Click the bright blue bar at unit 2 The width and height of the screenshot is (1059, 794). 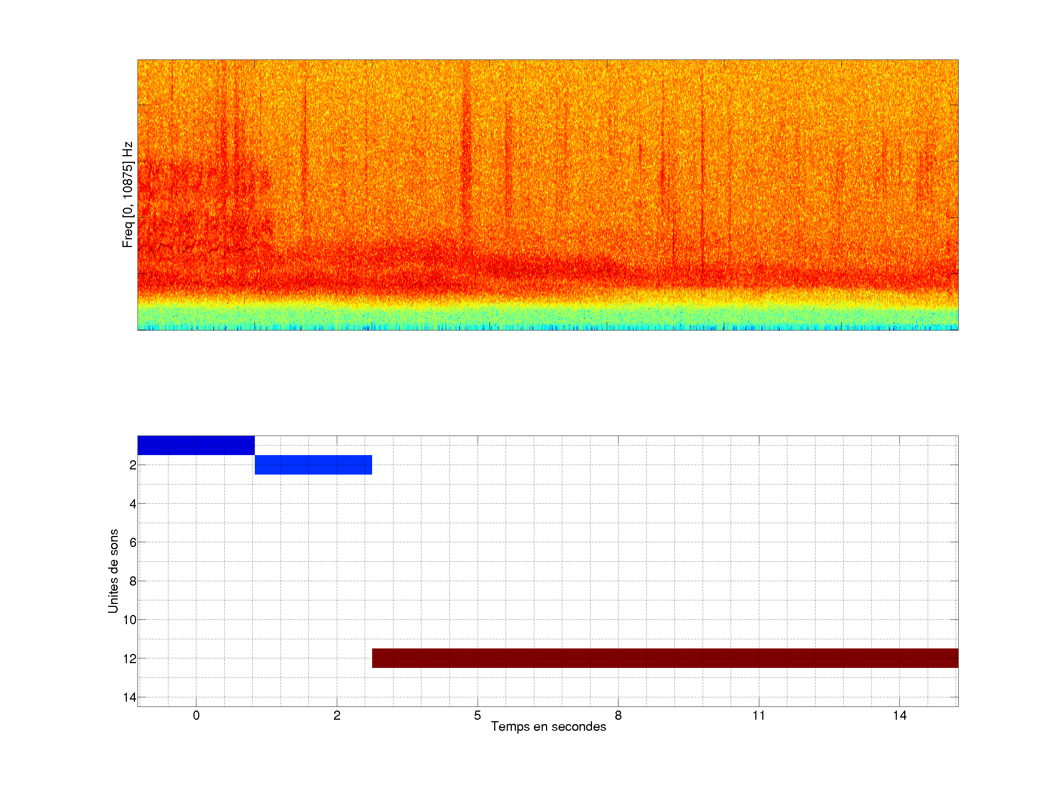[313, 465]
